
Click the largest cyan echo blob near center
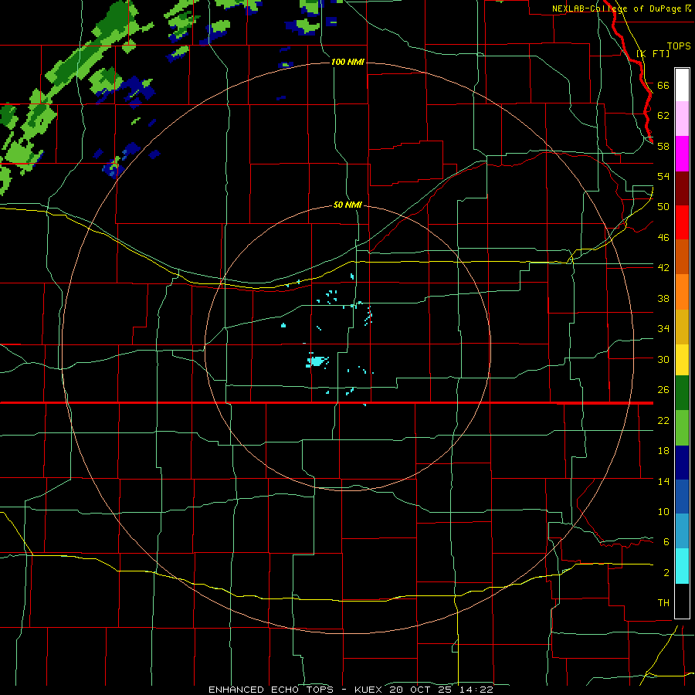317,361
